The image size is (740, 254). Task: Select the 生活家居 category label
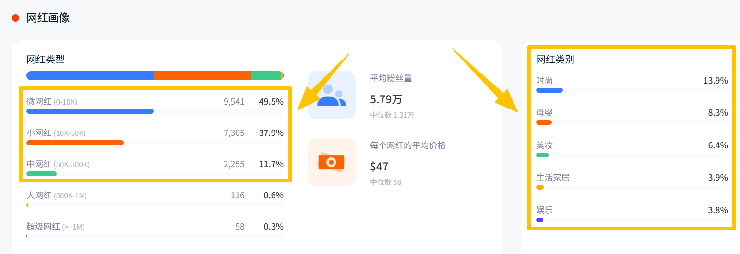click(552, 178)
